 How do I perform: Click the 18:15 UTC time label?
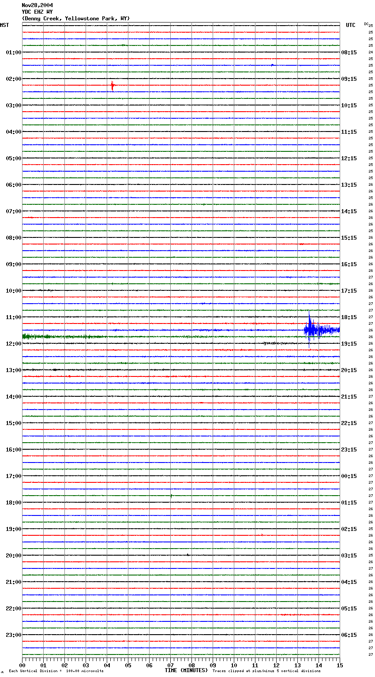[349, 317]
